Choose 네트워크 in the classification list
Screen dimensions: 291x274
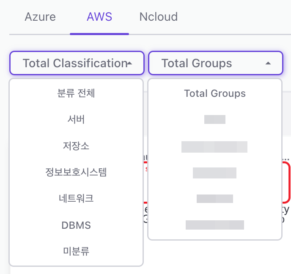tap(76, 198)
